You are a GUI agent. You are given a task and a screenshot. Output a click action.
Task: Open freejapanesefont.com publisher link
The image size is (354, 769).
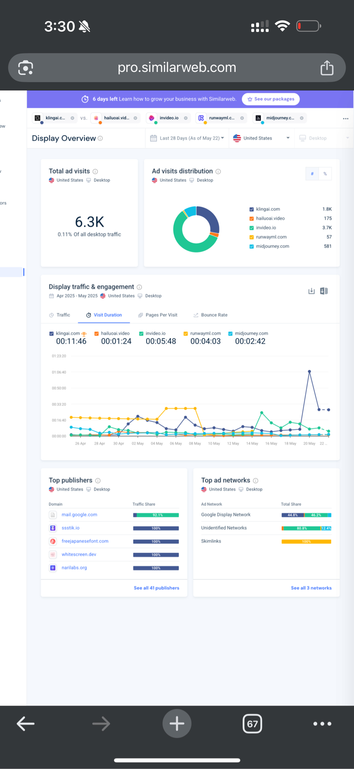pos(85,541)
